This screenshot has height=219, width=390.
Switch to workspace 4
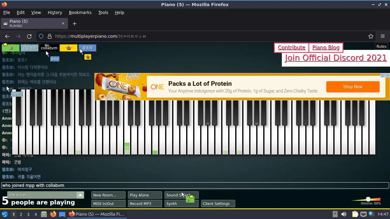click(35, 214)
